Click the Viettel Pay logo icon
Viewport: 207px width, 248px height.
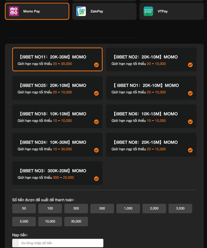coord(148,11)
